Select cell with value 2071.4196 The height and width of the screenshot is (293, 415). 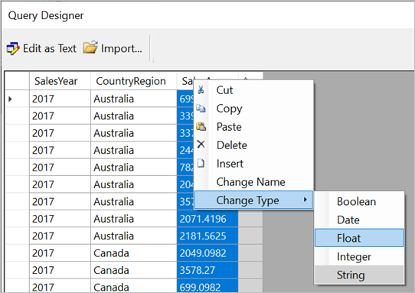click(x=207, y=219)
